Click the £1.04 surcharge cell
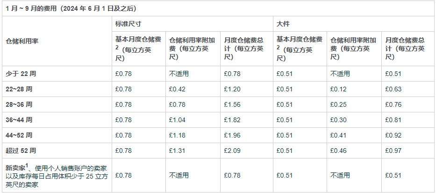 pos(176,120)
